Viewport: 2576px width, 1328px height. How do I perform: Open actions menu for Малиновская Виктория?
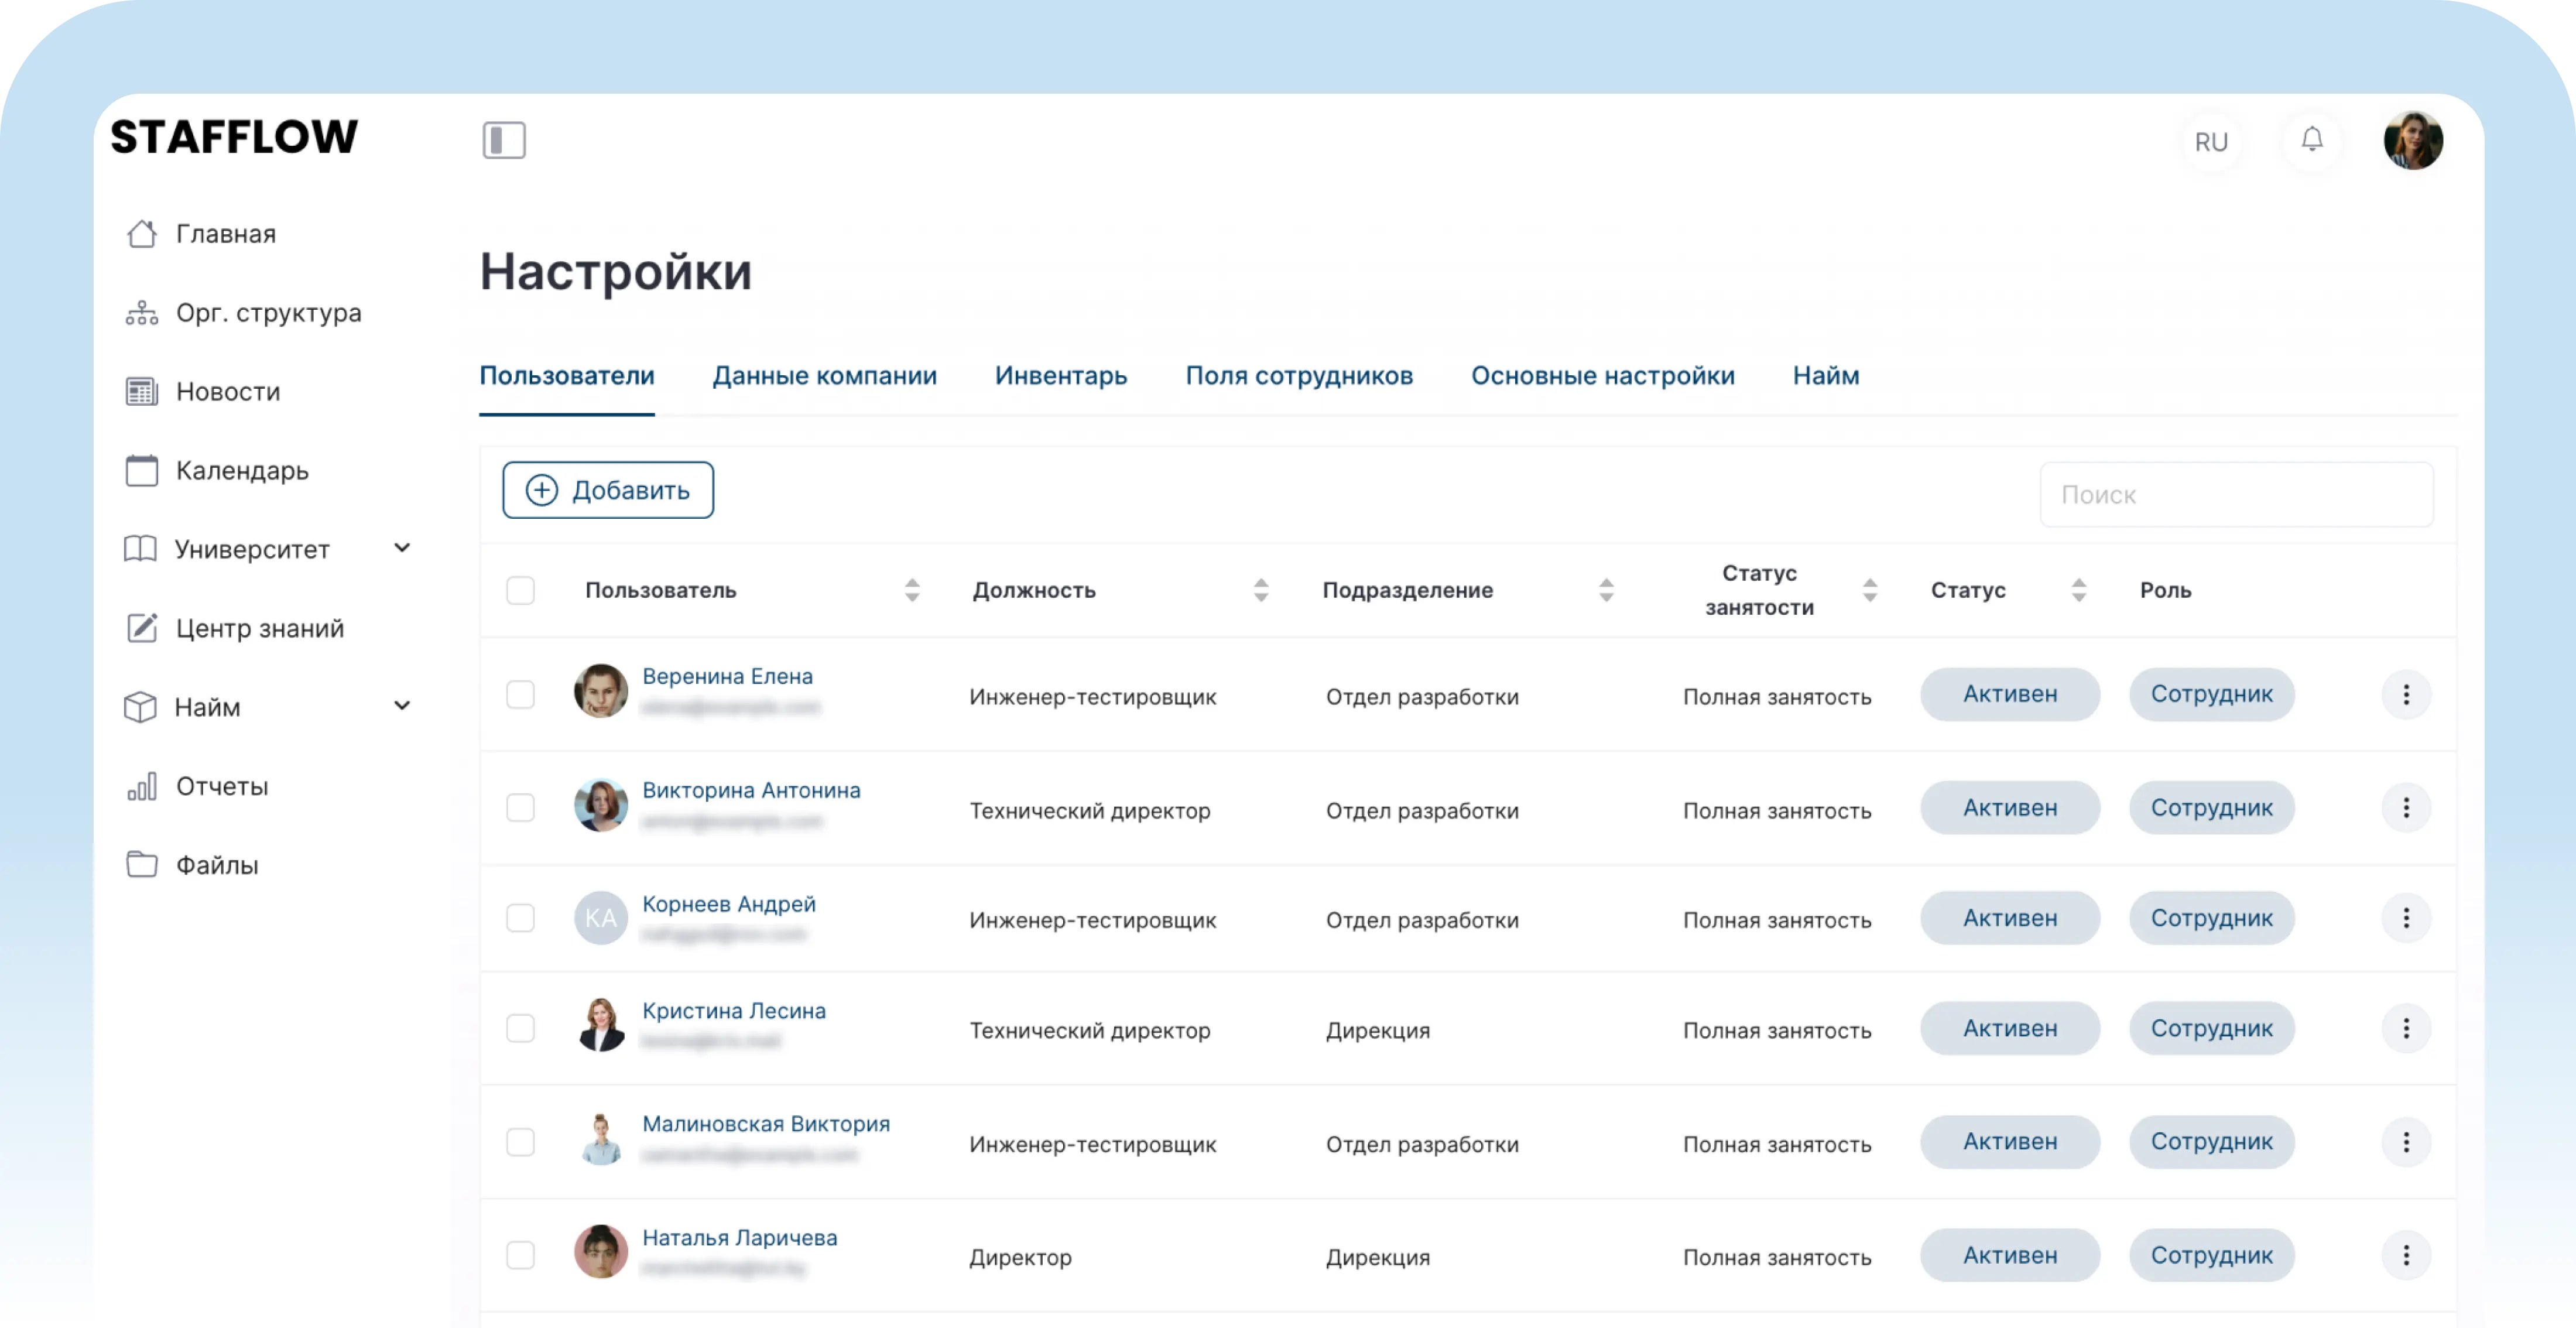point(2405,1142)
